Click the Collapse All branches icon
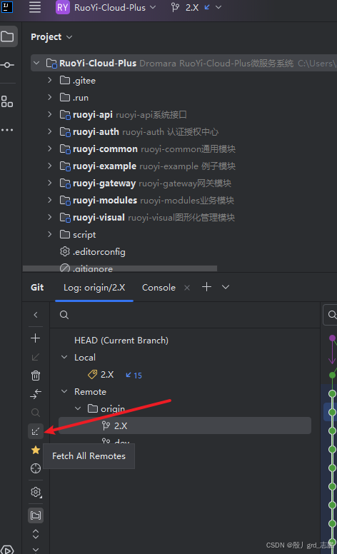 [36, 550]
